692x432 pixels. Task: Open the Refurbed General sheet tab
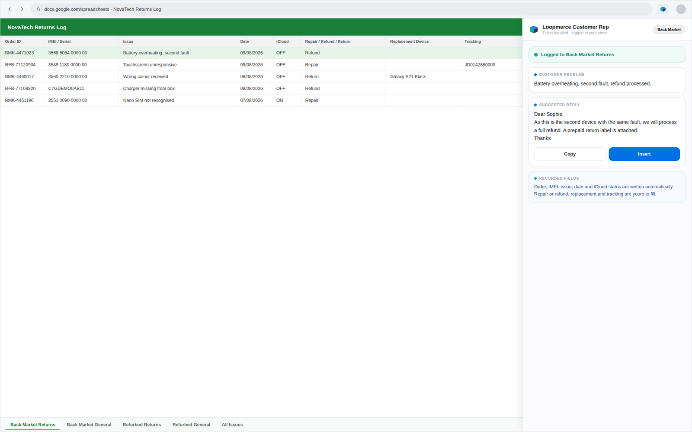coord(191,425)
